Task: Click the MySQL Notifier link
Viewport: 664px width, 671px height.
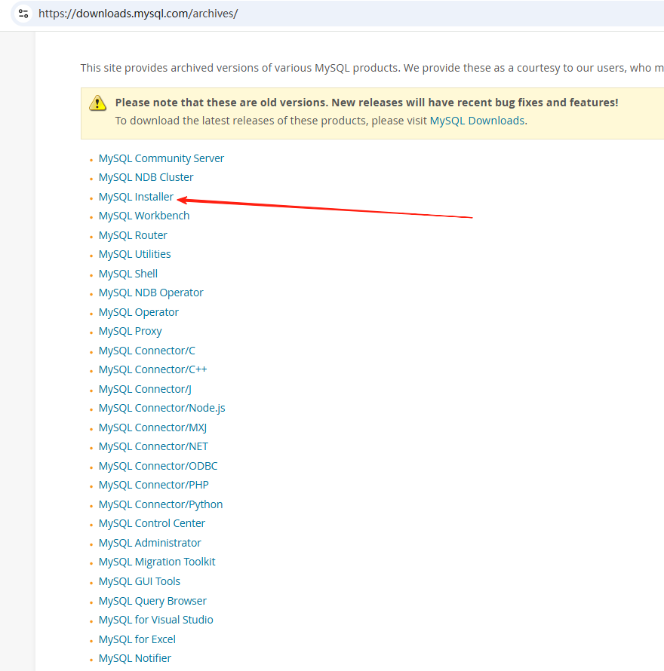Action: (x=134, y=659)
